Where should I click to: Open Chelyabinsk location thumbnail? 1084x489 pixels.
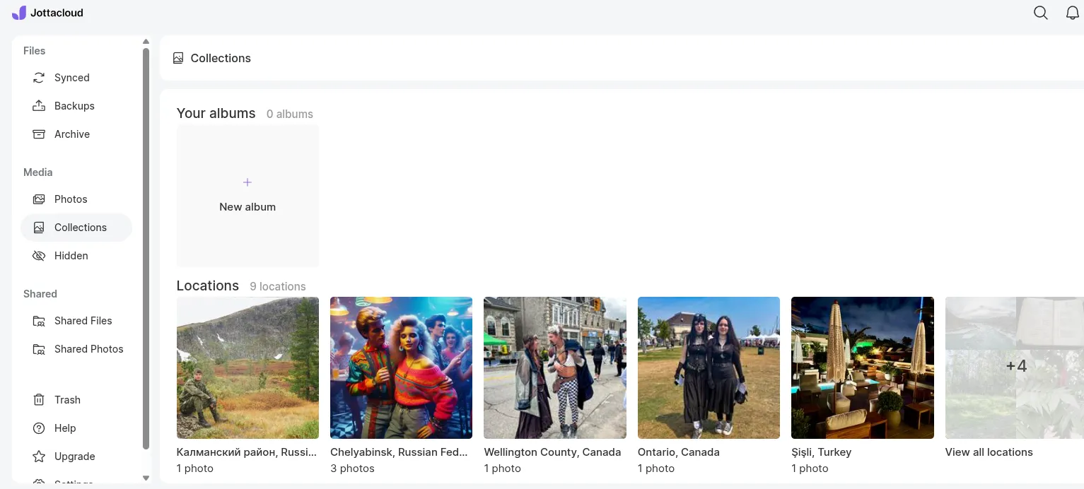401,367
